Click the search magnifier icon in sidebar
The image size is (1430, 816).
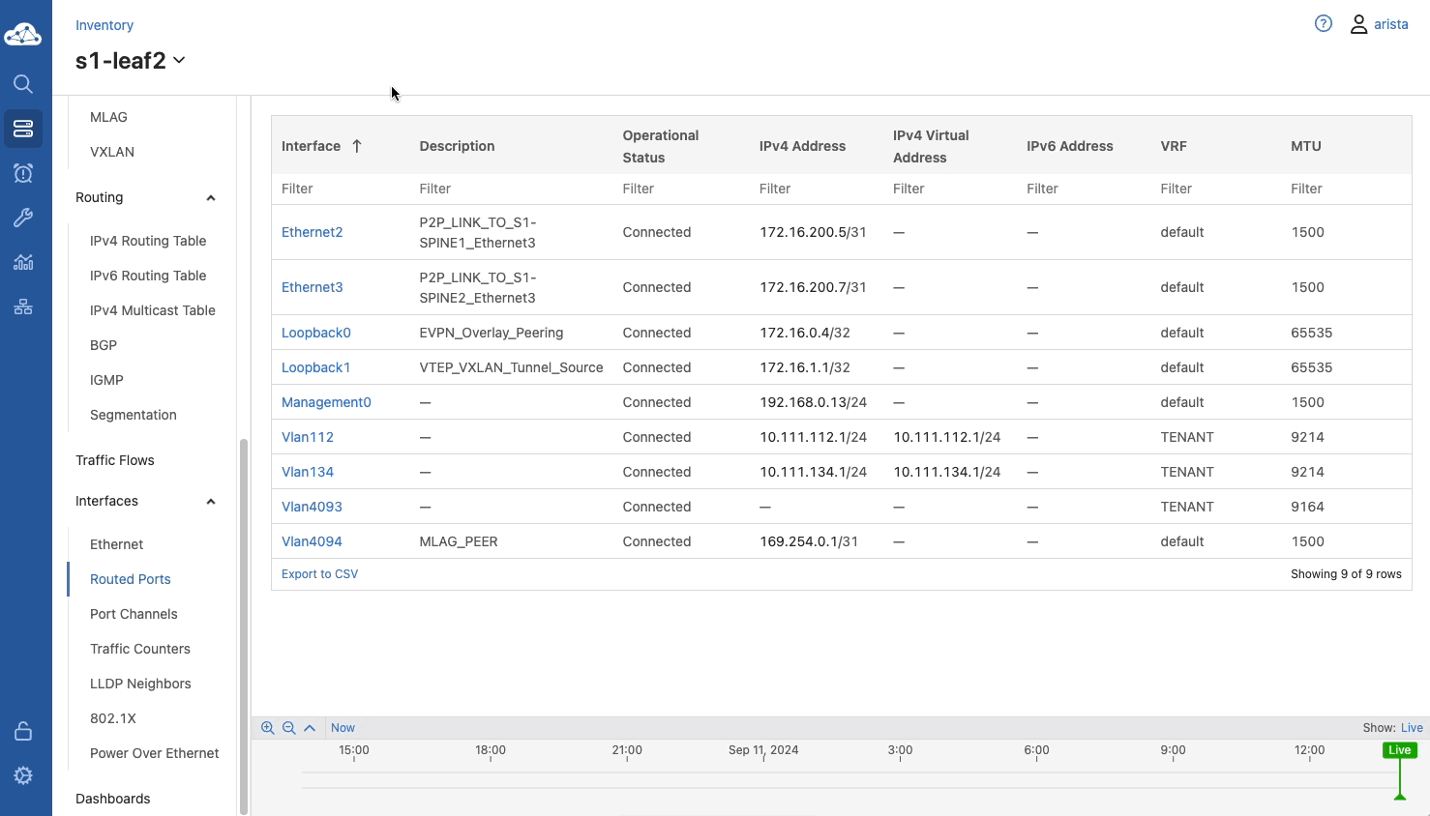(x=23, y=84)
